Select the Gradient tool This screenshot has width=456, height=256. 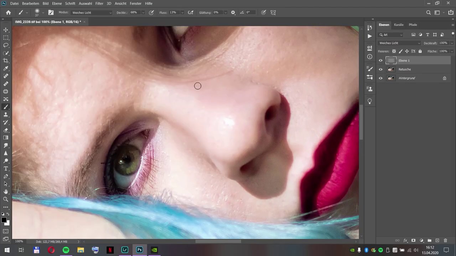[6, 138]
